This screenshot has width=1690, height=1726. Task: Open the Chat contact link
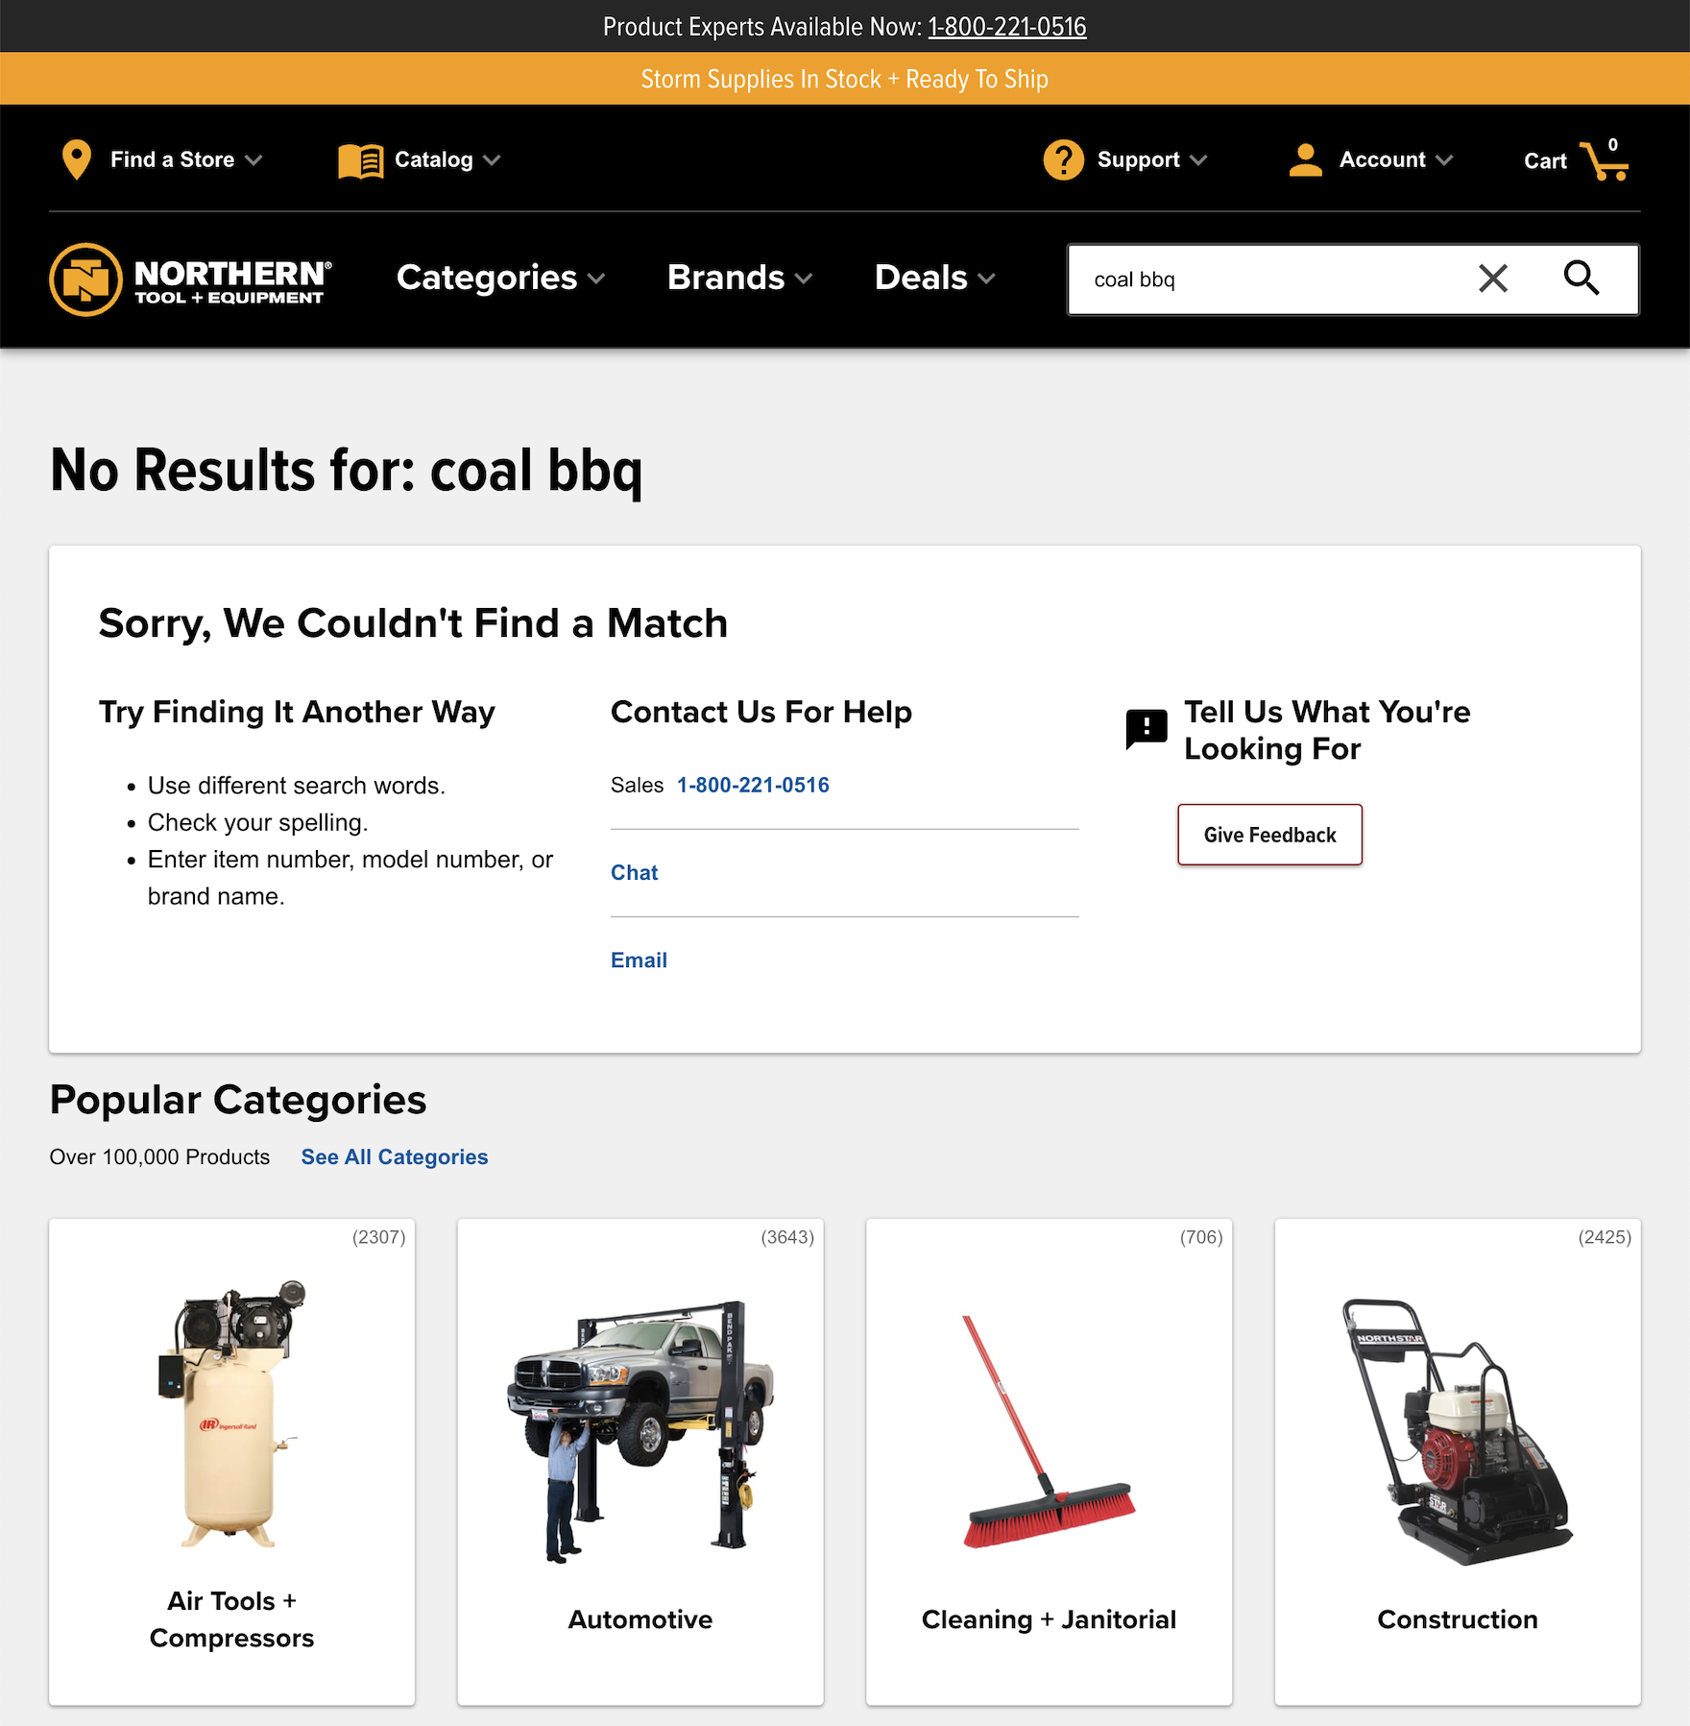(x=634, y=872)
